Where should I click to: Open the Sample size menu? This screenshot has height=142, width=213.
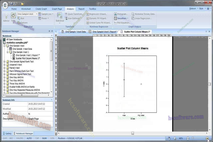pos(46,14)
